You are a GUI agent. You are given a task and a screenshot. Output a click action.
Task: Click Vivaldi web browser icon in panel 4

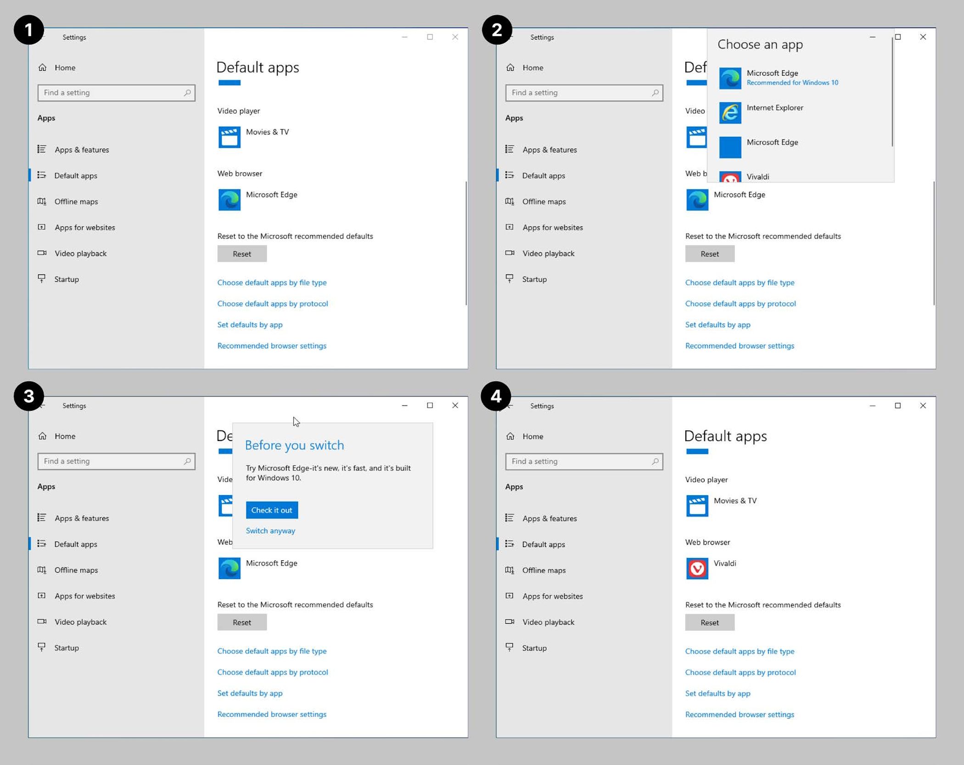coord(697,569)
